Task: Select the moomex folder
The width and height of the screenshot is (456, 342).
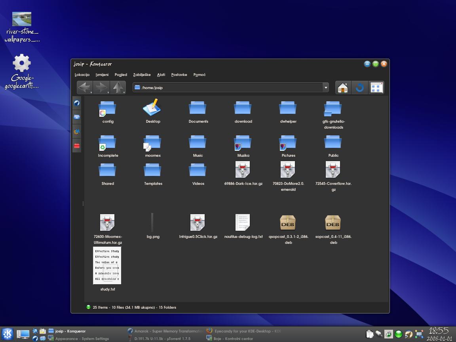Action: point(153,146)
